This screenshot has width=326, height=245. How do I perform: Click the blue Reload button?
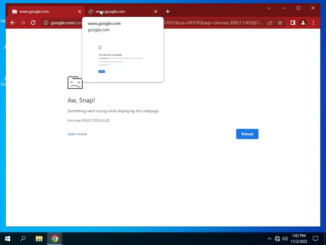(x=247, y=134)
